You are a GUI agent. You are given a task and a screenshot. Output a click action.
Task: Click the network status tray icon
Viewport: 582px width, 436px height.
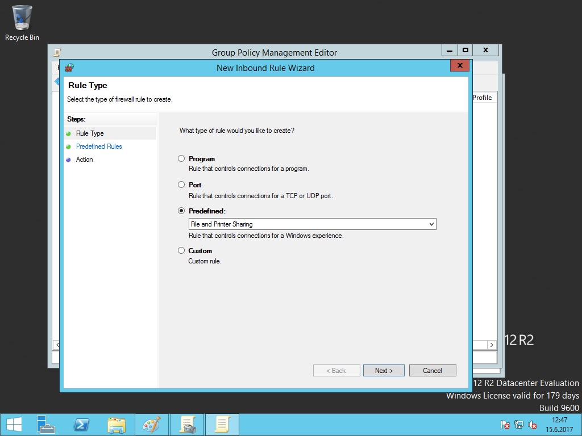click(x=519, y=425)
